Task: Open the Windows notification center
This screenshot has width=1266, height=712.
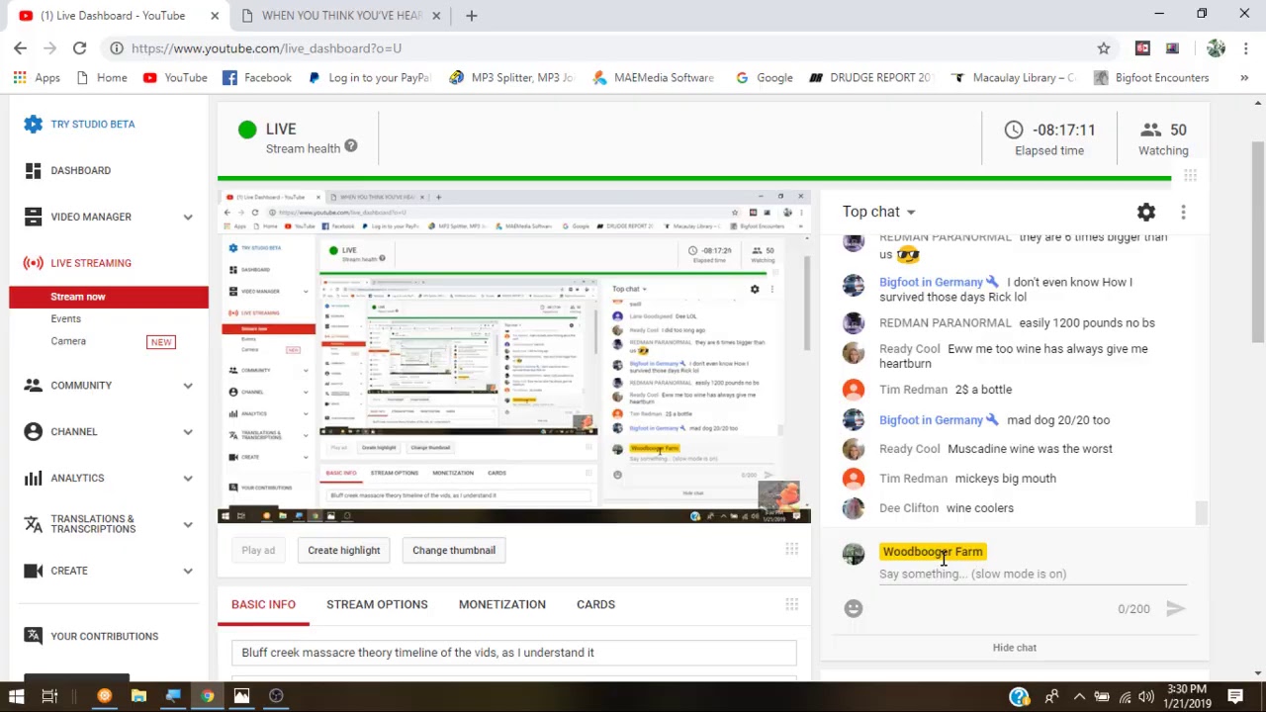Action: (1234, 696)
